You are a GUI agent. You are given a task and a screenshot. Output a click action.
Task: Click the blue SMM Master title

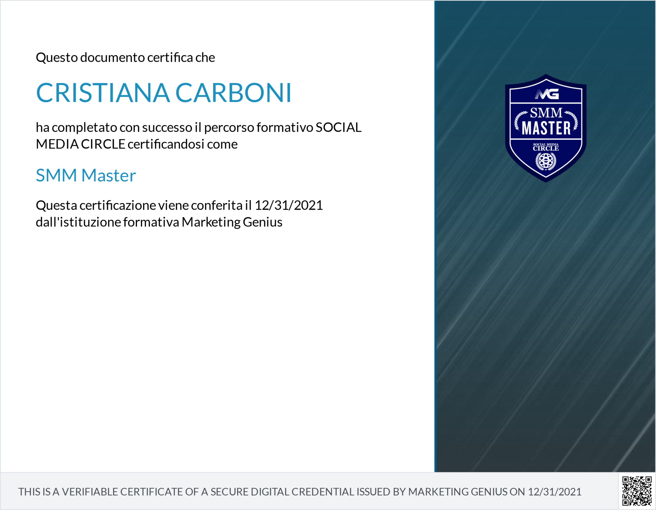point(86,175)
